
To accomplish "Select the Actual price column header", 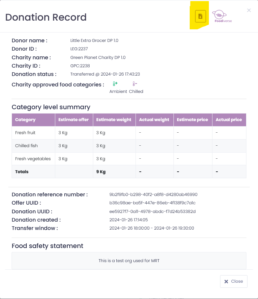I will [x=229, y=120].
